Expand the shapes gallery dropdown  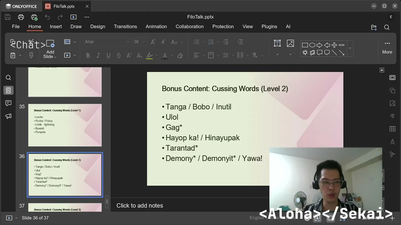point(350,48)
